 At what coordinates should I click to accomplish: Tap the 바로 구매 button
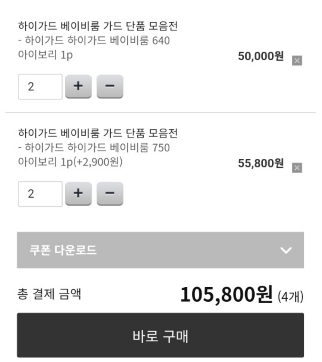pos(160,335)
